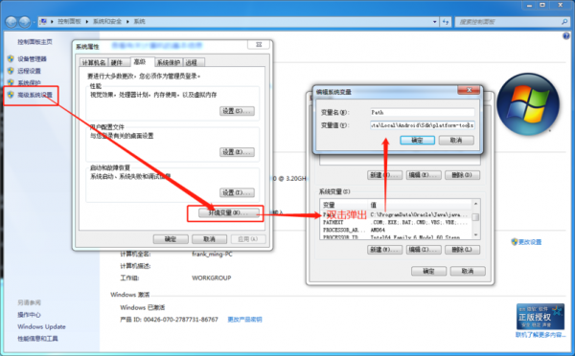Viewport: 575px width, 356px height.
Task: Click the shield icon beside 设备管理器
Action: point(11,58)
